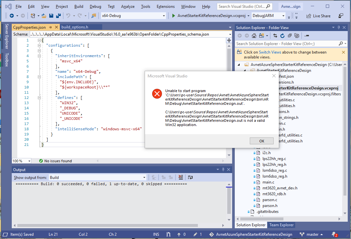Click the Save All toolbar icon
351x239 pixels.
coord(58,16)
